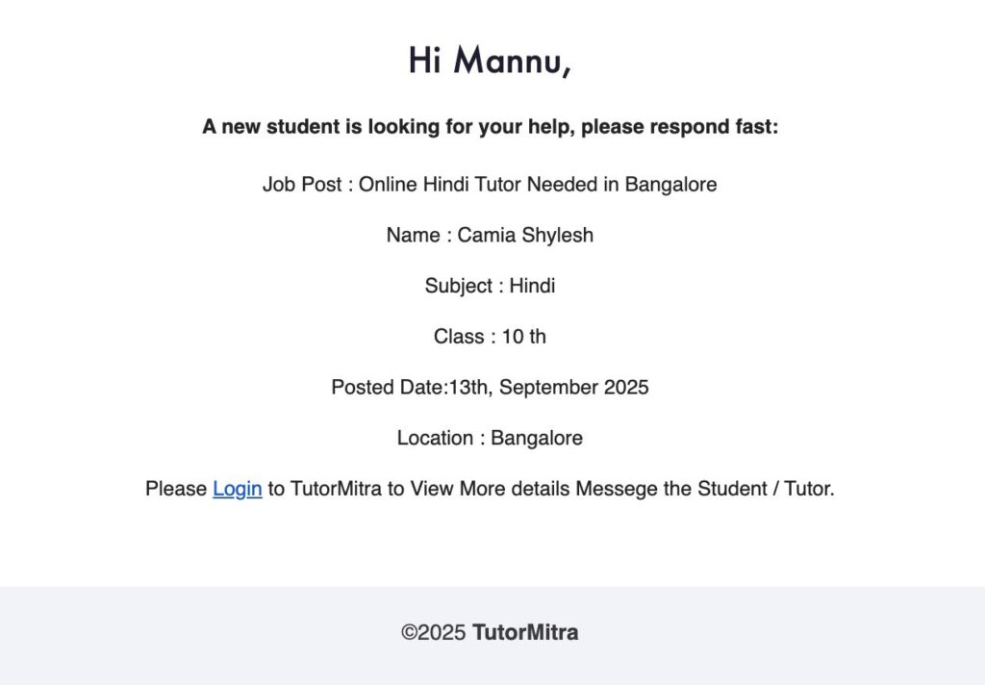Click the 'Posted Date' label
Screen dimensions: 985x685
pos(388,387)
